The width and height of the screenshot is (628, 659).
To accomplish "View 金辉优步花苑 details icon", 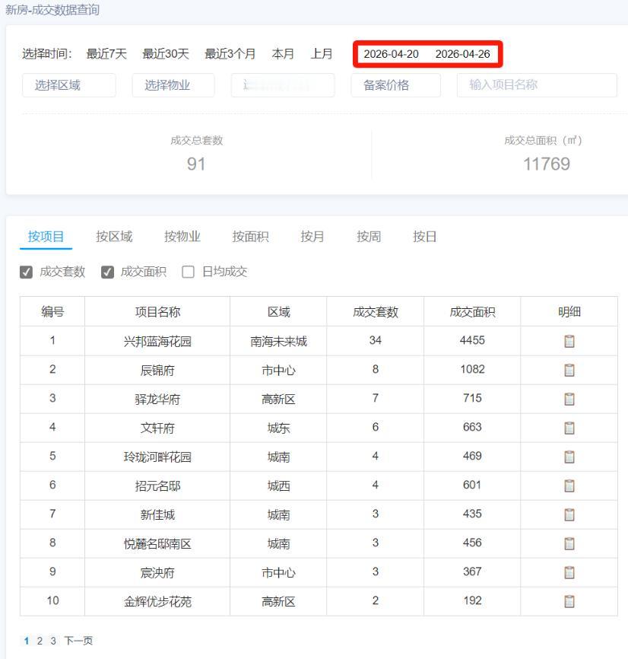I will pos(569,601).
